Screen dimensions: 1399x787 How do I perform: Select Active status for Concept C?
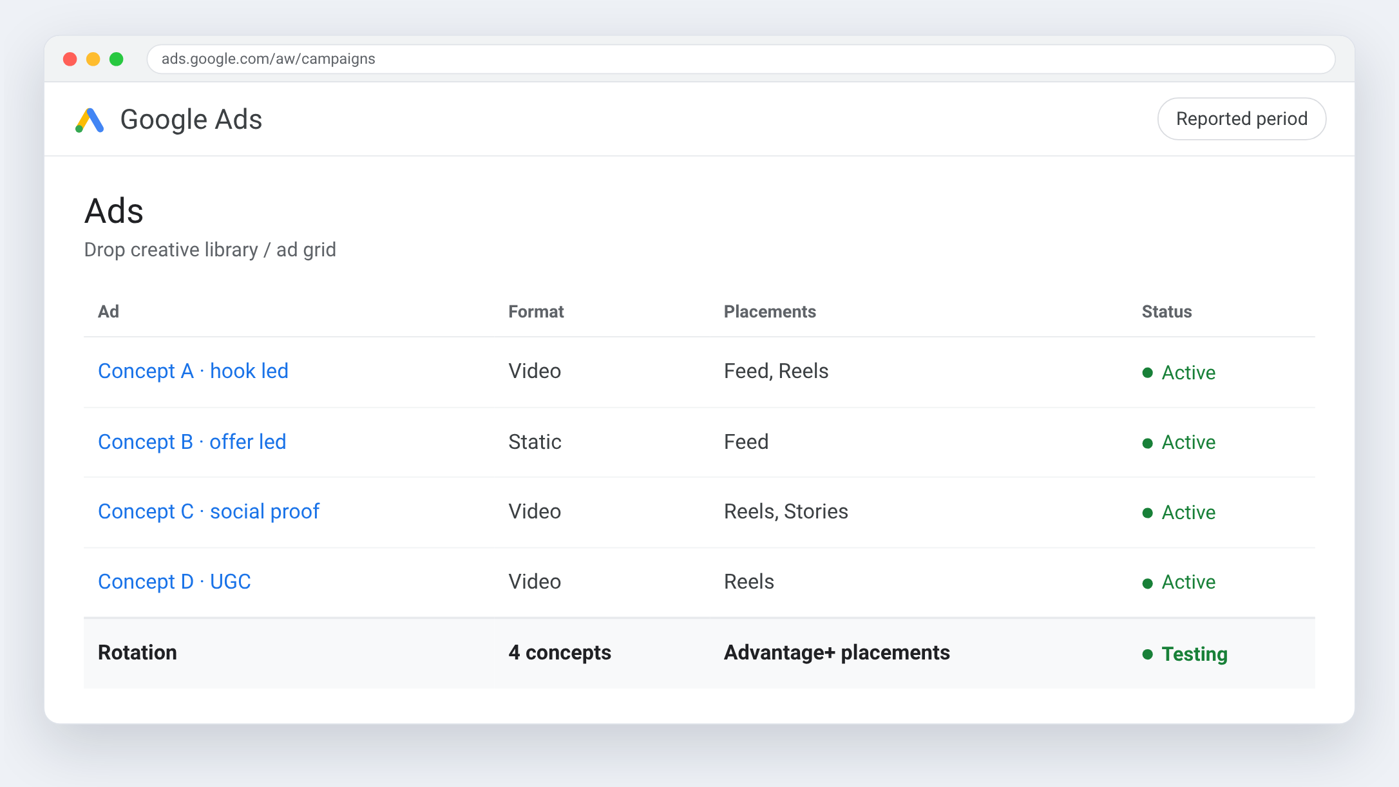[x=1179, y=513]
